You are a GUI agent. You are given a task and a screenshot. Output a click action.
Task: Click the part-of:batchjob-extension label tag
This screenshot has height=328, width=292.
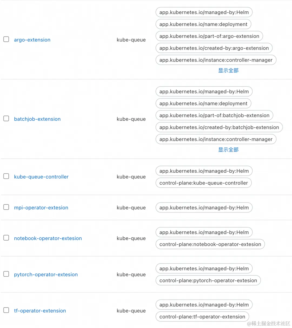pos(214,115)
